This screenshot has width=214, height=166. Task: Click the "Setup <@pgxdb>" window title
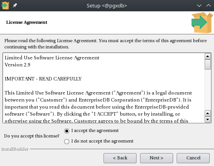coord(107,5)
